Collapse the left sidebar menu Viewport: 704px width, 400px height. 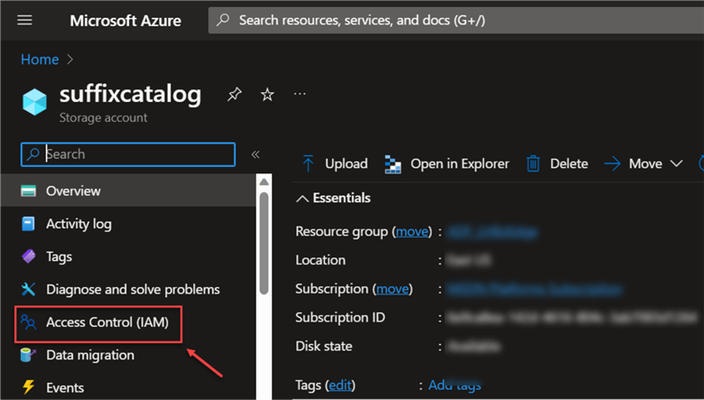[255, 154]
